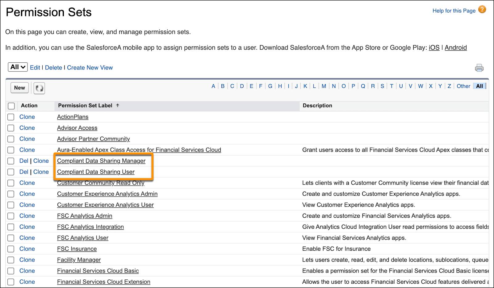Clone the FSC Analytics Admin set

[x=27, y=216]
